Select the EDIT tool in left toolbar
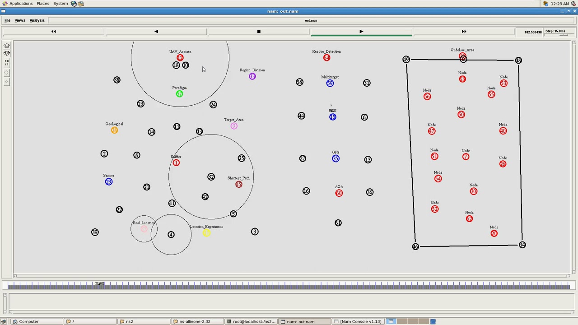The height and width of the screenshot is (325, 578). pyautogui.click(x=7, y=63)
